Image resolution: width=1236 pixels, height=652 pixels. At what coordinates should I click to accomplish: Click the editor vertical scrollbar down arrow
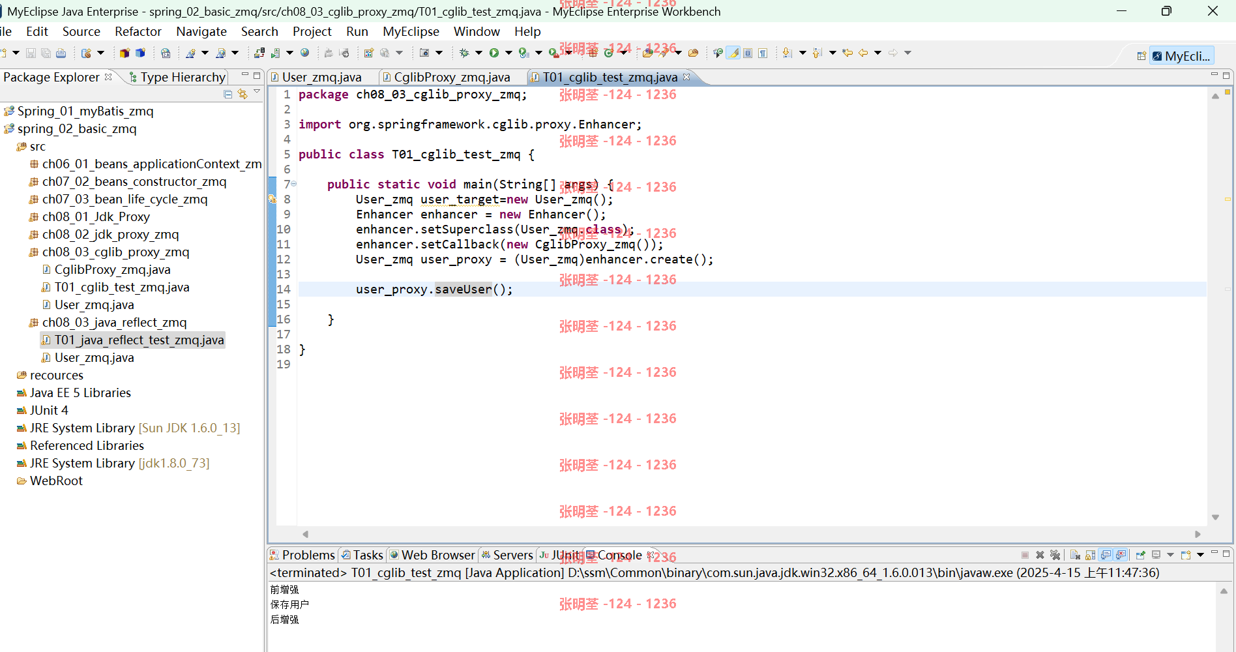tap(1215, 517)
